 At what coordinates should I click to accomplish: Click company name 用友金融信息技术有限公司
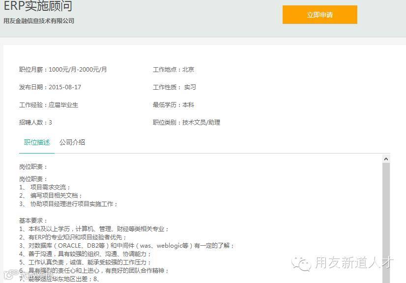(39, 21)
